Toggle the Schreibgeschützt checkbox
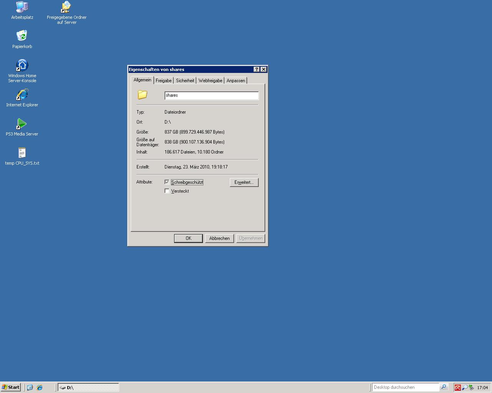Viewport: 492px width, 393px height. 167,182
